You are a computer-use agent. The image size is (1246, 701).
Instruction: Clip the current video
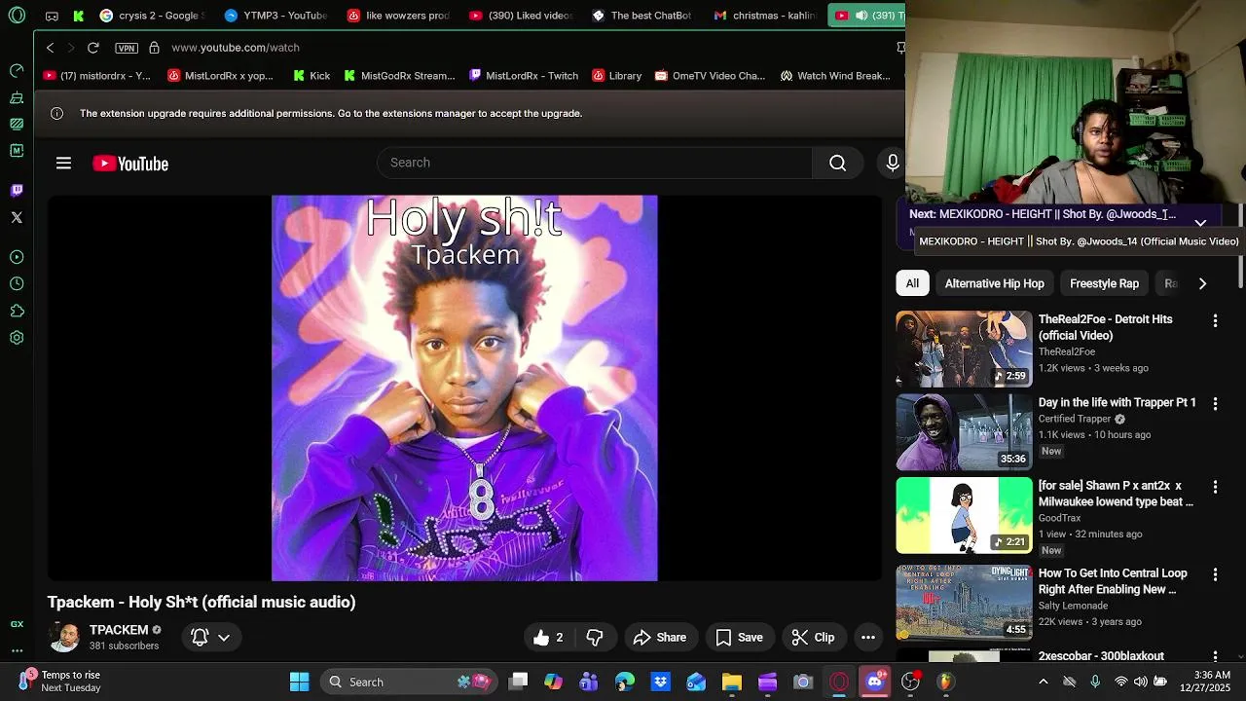pos(813,637)
